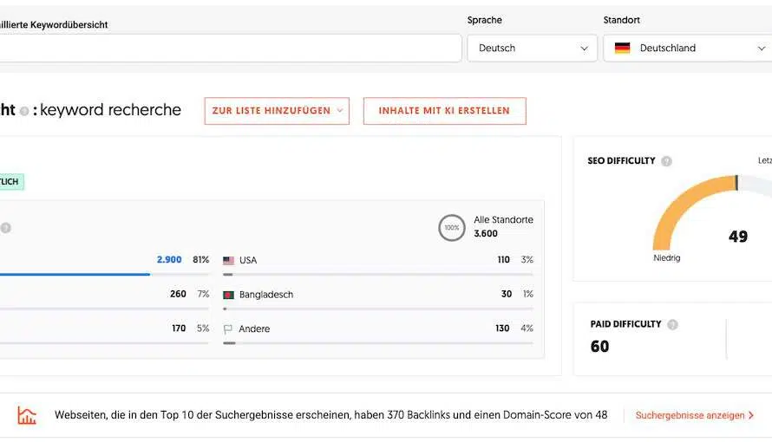Click the green tag above the volume panel
The width and height of the screenshot is (772, 442).
[12, 182]
